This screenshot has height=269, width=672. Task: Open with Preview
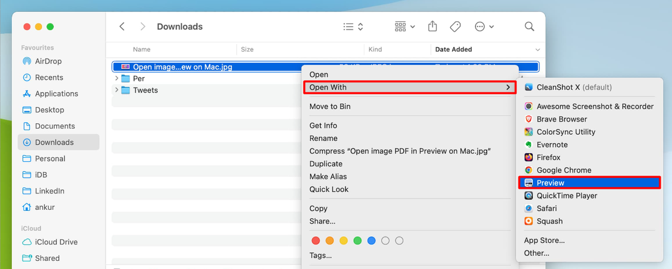pyautogui.click(x=590, y=182)
